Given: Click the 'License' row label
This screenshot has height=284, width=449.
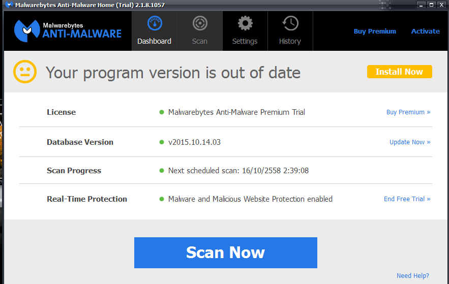Looking at the screenshot, I should (x=62, y=112).
